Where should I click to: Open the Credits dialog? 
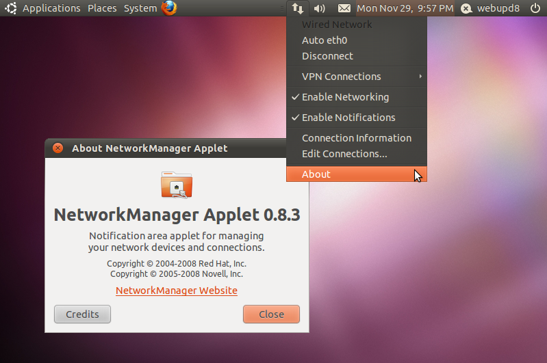point(82,314)
